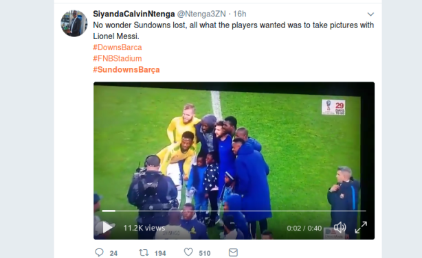Click the SiyandaCalvinNtenga display name
The width and height of the screenshot is (422, 258).
(x=134, y=14)
